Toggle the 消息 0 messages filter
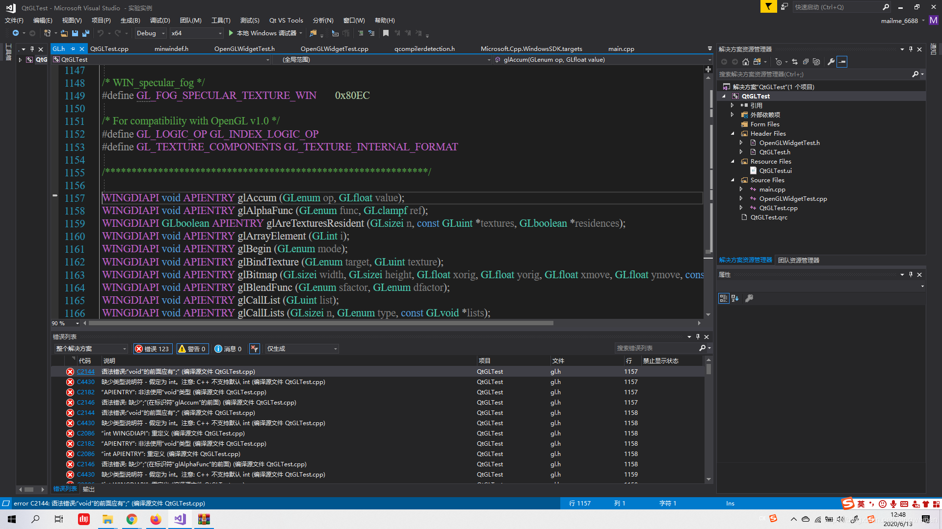 (228, 348)
